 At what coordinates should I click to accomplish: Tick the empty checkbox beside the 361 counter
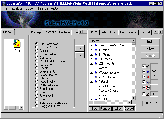point(144,94)
